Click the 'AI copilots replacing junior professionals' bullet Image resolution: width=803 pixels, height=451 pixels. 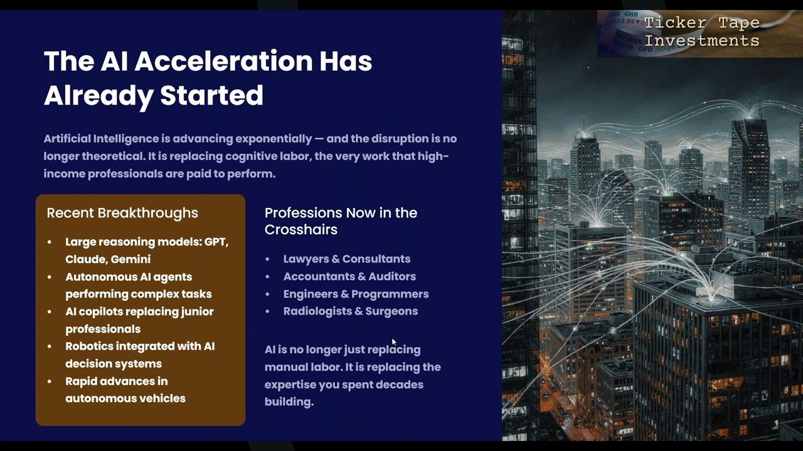pos(139,320)
